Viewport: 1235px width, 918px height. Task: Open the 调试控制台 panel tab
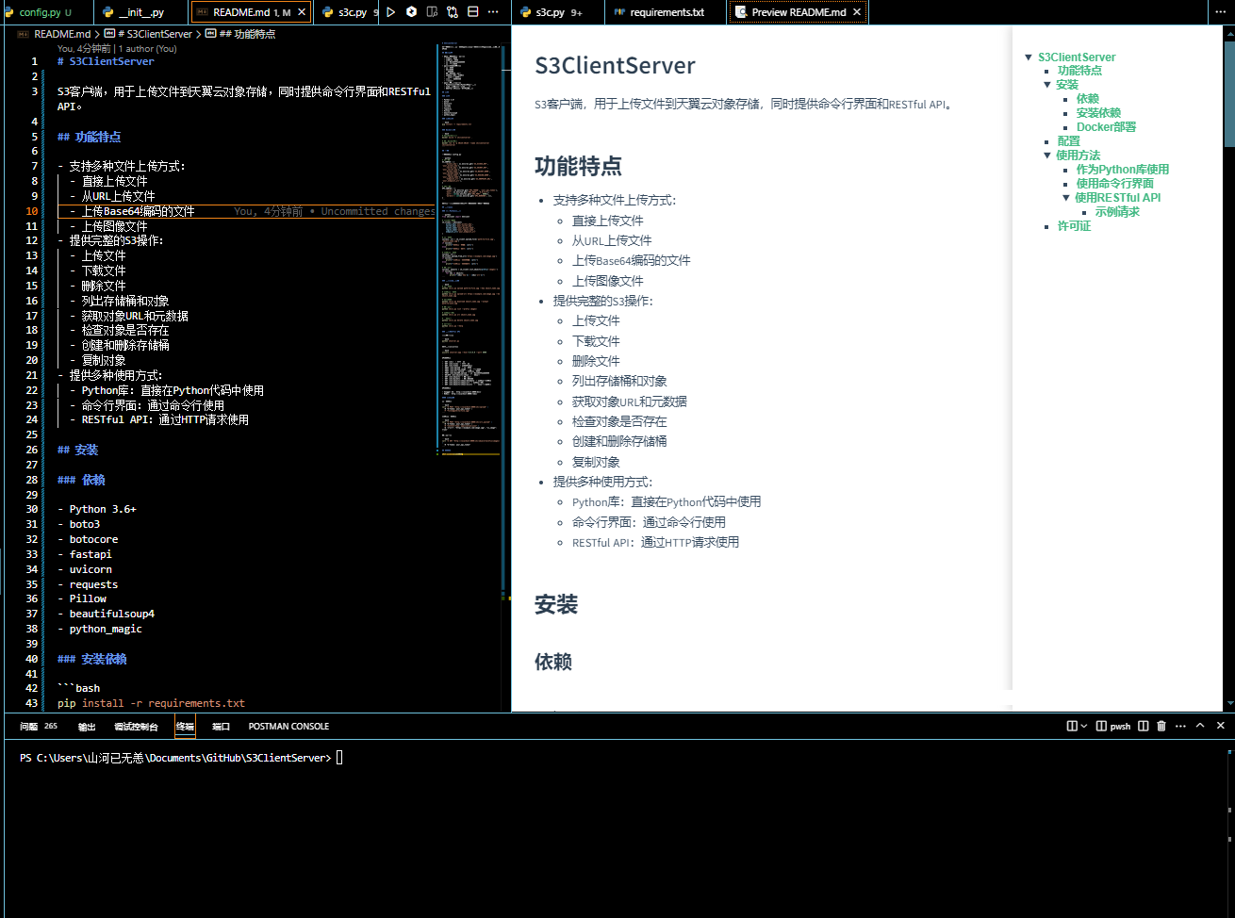[136, 727]
